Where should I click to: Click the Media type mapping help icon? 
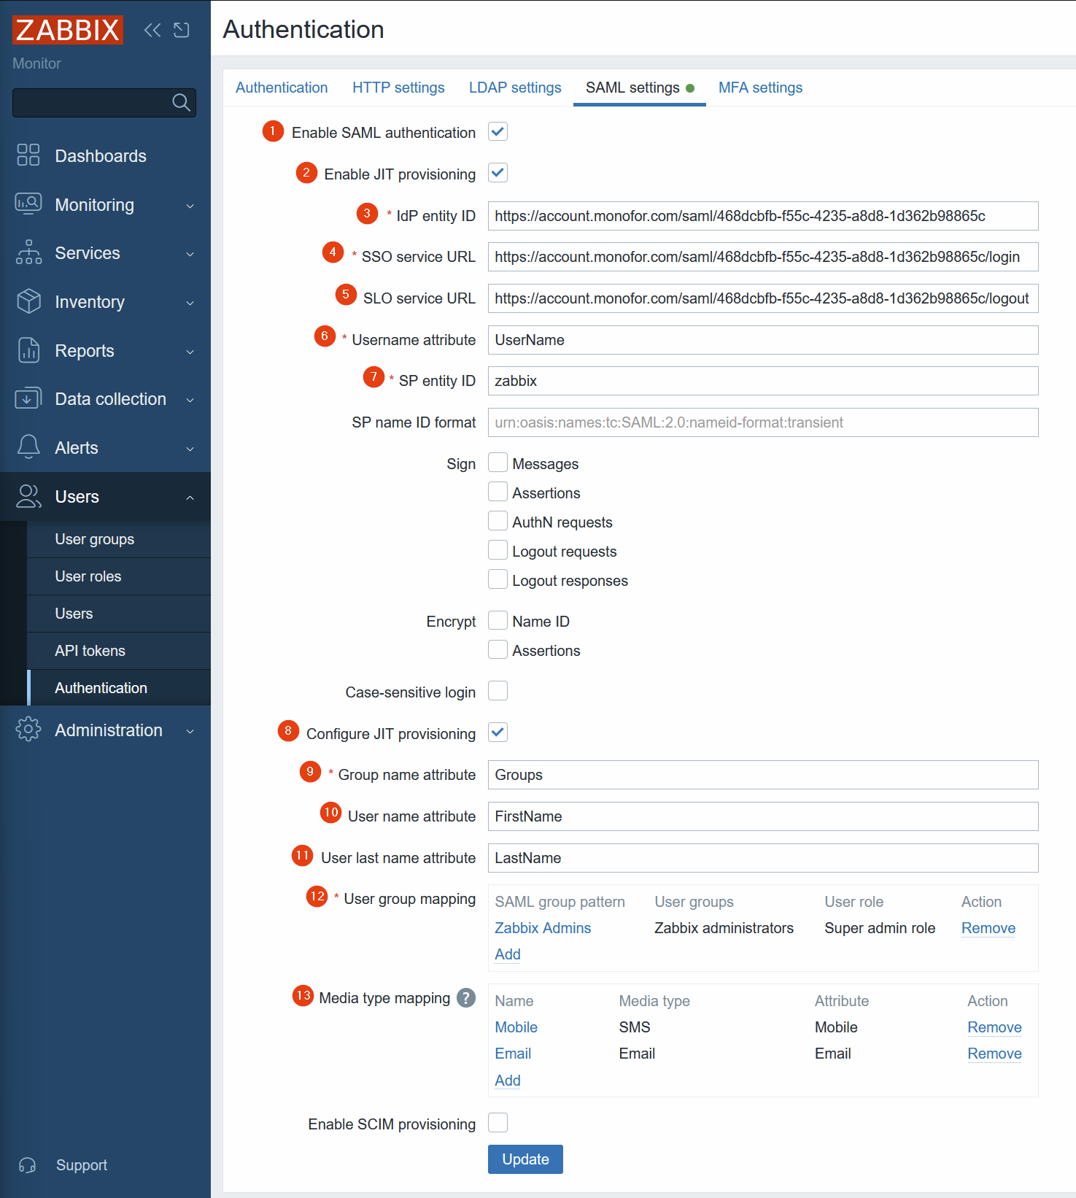[x=466, y=997]
